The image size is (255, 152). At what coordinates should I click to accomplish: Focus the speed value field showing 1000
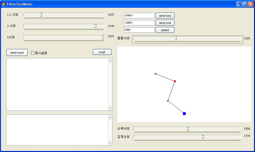click(139, 30)
